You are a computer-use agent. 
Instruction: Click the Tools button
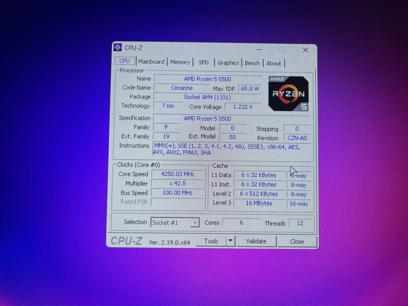[x=211, y=241]
